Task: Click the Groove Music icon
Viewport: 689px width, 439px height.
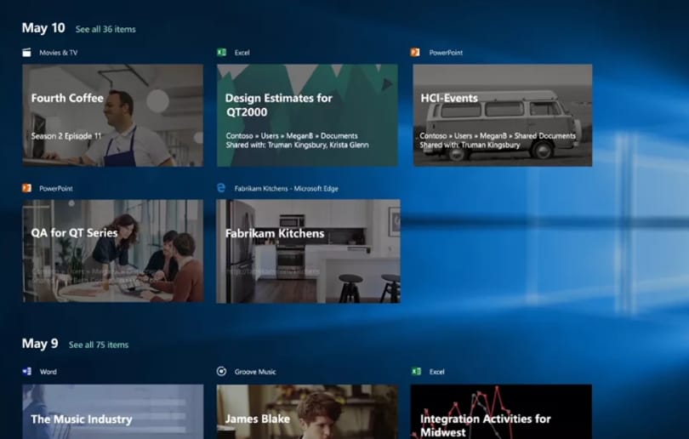Action: pyautogui.click(x=221, y=371)
